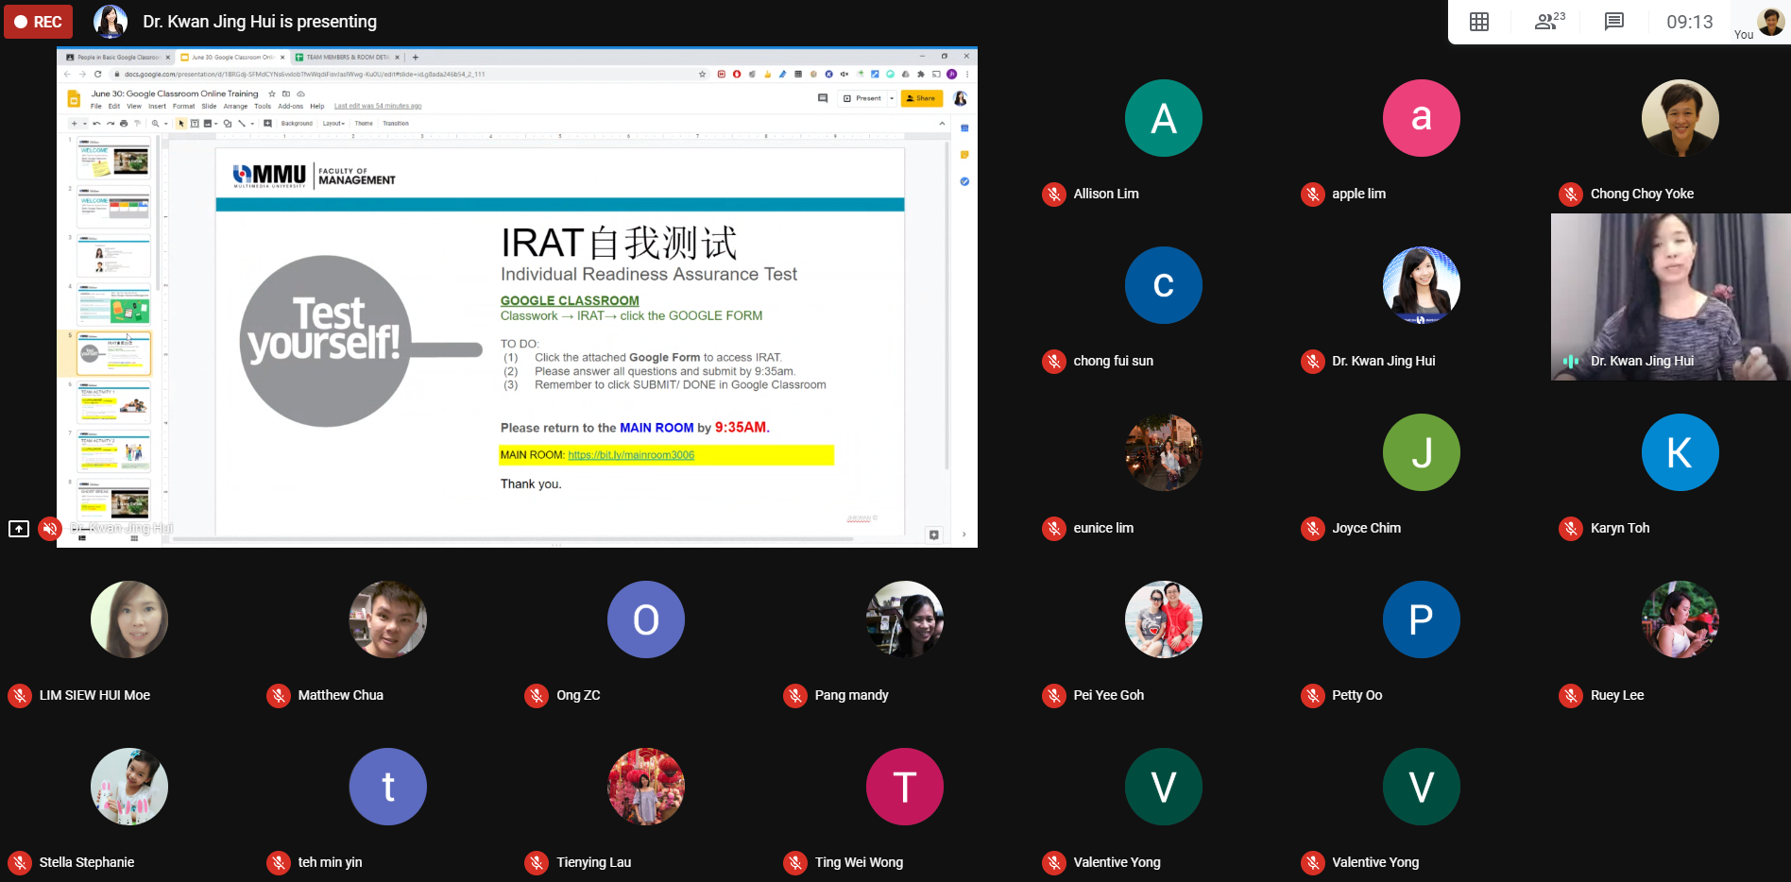
Task: Open the tiled layout grid icon
Action: click(x=1479, y=22)
